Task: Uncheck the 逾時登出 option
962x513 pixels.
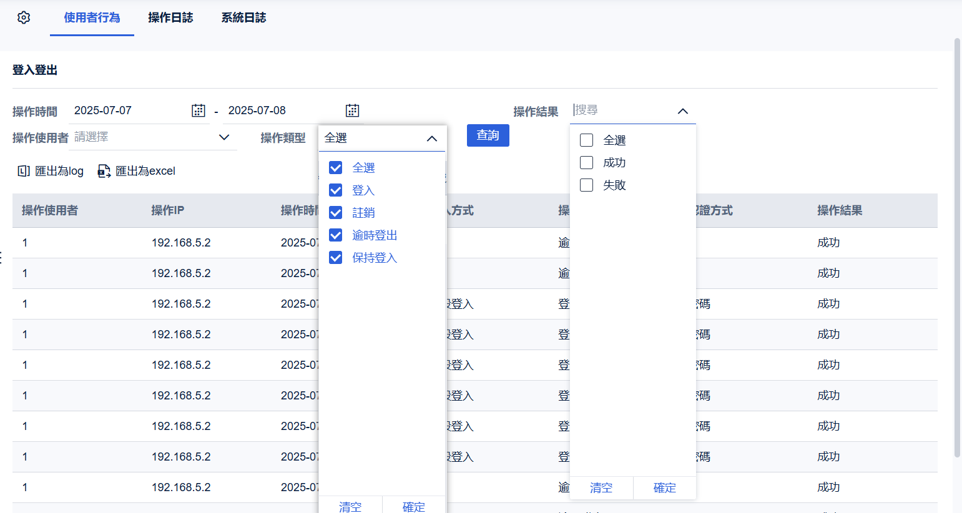Action: point(336,235)
